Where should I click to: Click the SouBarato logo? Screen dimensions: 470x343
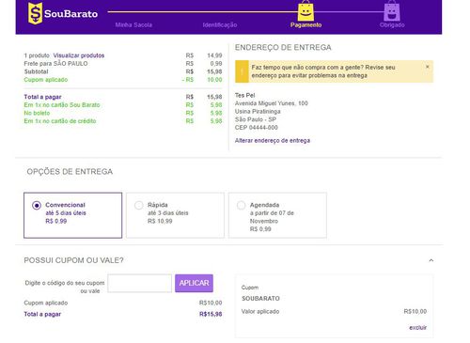63,13
